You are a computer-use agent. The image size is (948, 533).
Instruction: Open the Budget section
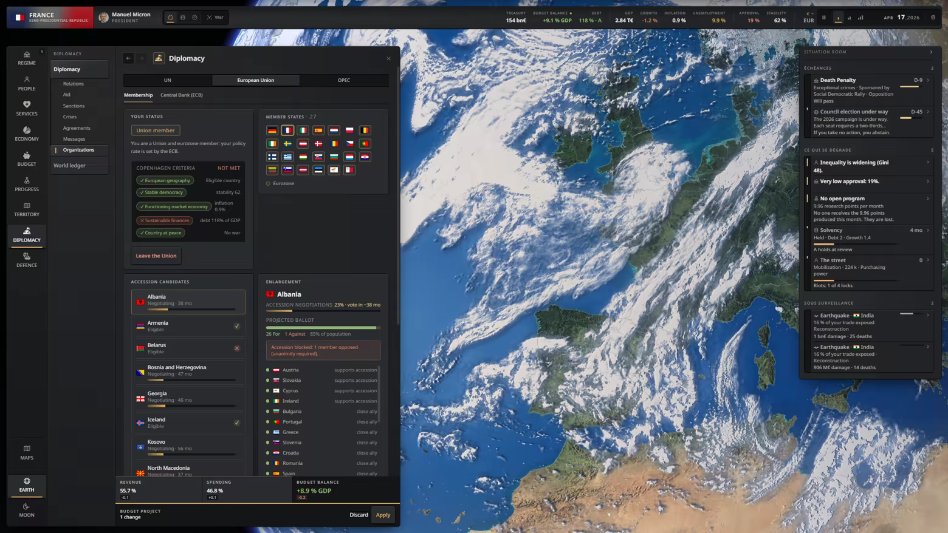[x=27, y=159]
